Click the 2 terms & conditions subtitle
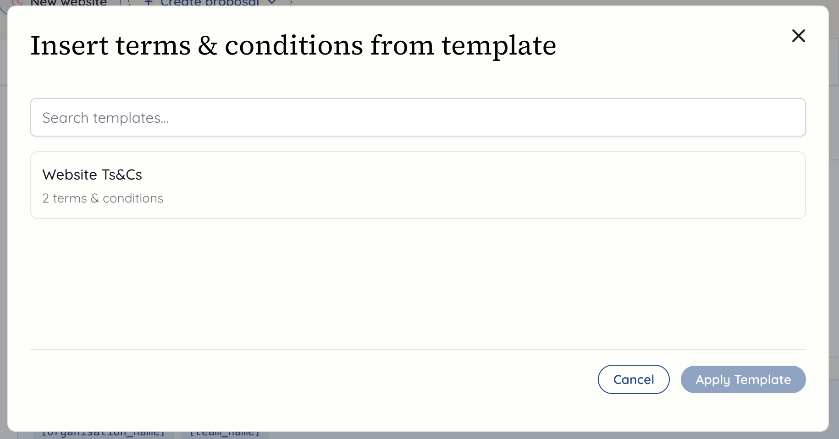This screenshot has width=839, height=439. tap(103, 198)
